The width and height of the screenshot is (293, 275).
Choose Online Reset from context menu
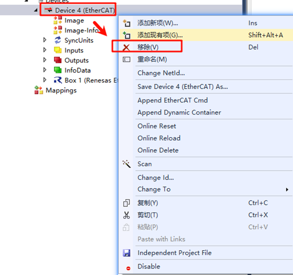pyautogui.click(x=156, y=126)
